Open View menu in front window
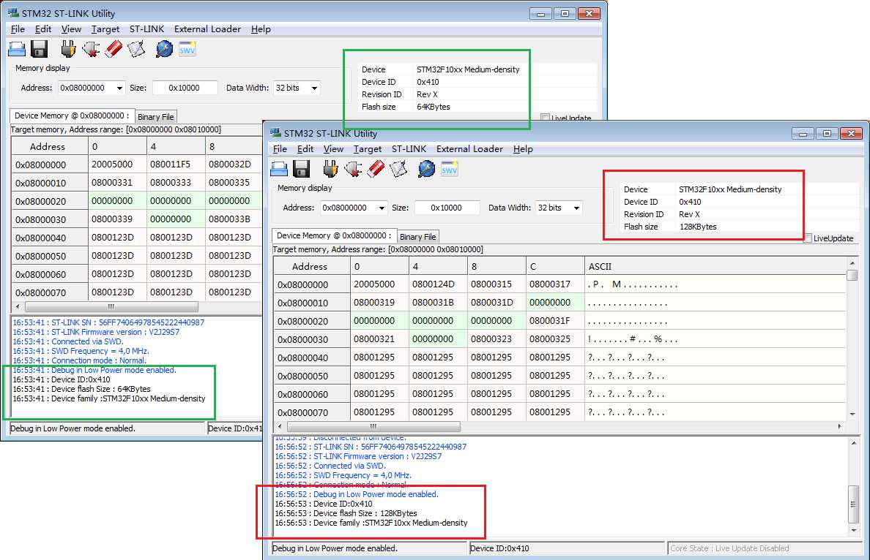The height and width of the screenshot is (560, 870). point(333,149)
